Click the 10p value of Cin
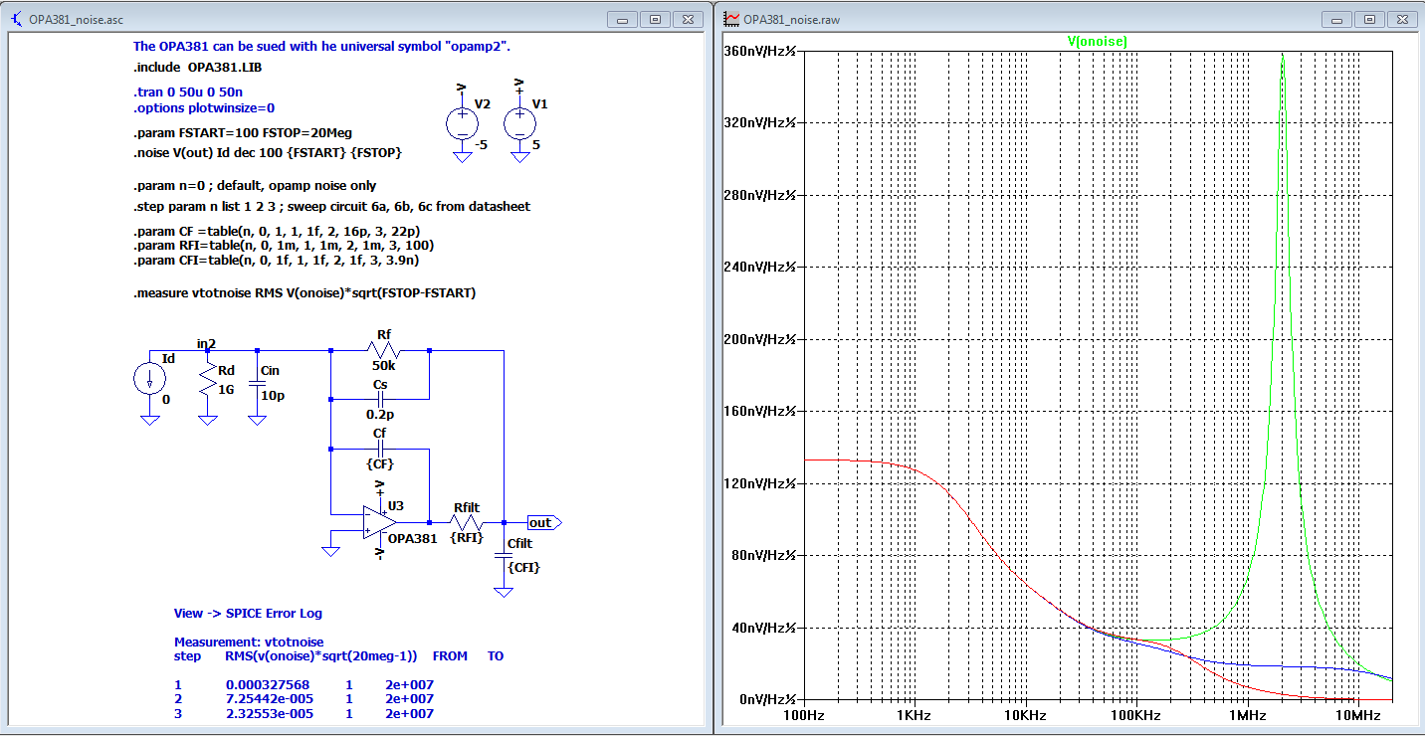1425x736 pixels. point(271,395)
